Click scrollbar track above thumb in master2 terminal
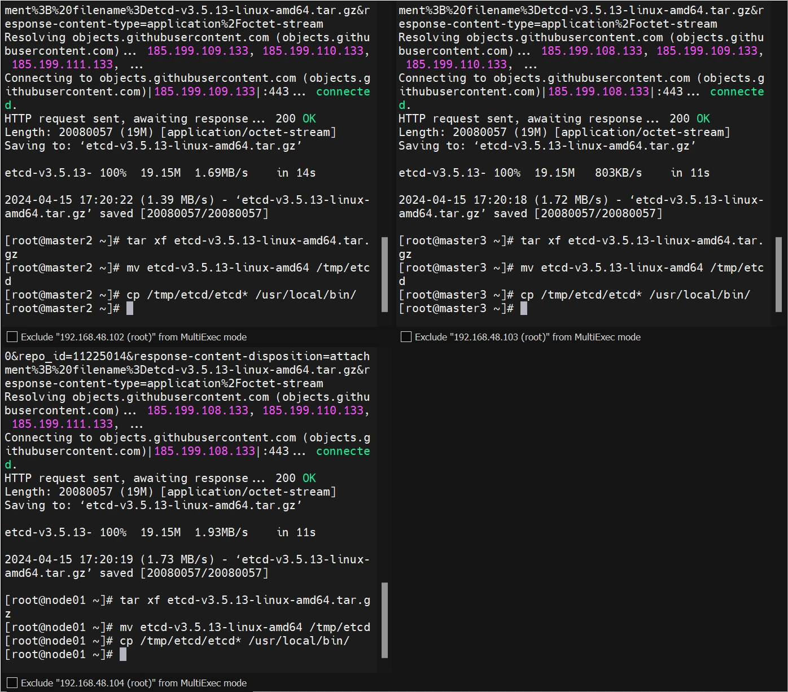Image resolution: width=788 pixels, height=692 pixels. (384, 113)
